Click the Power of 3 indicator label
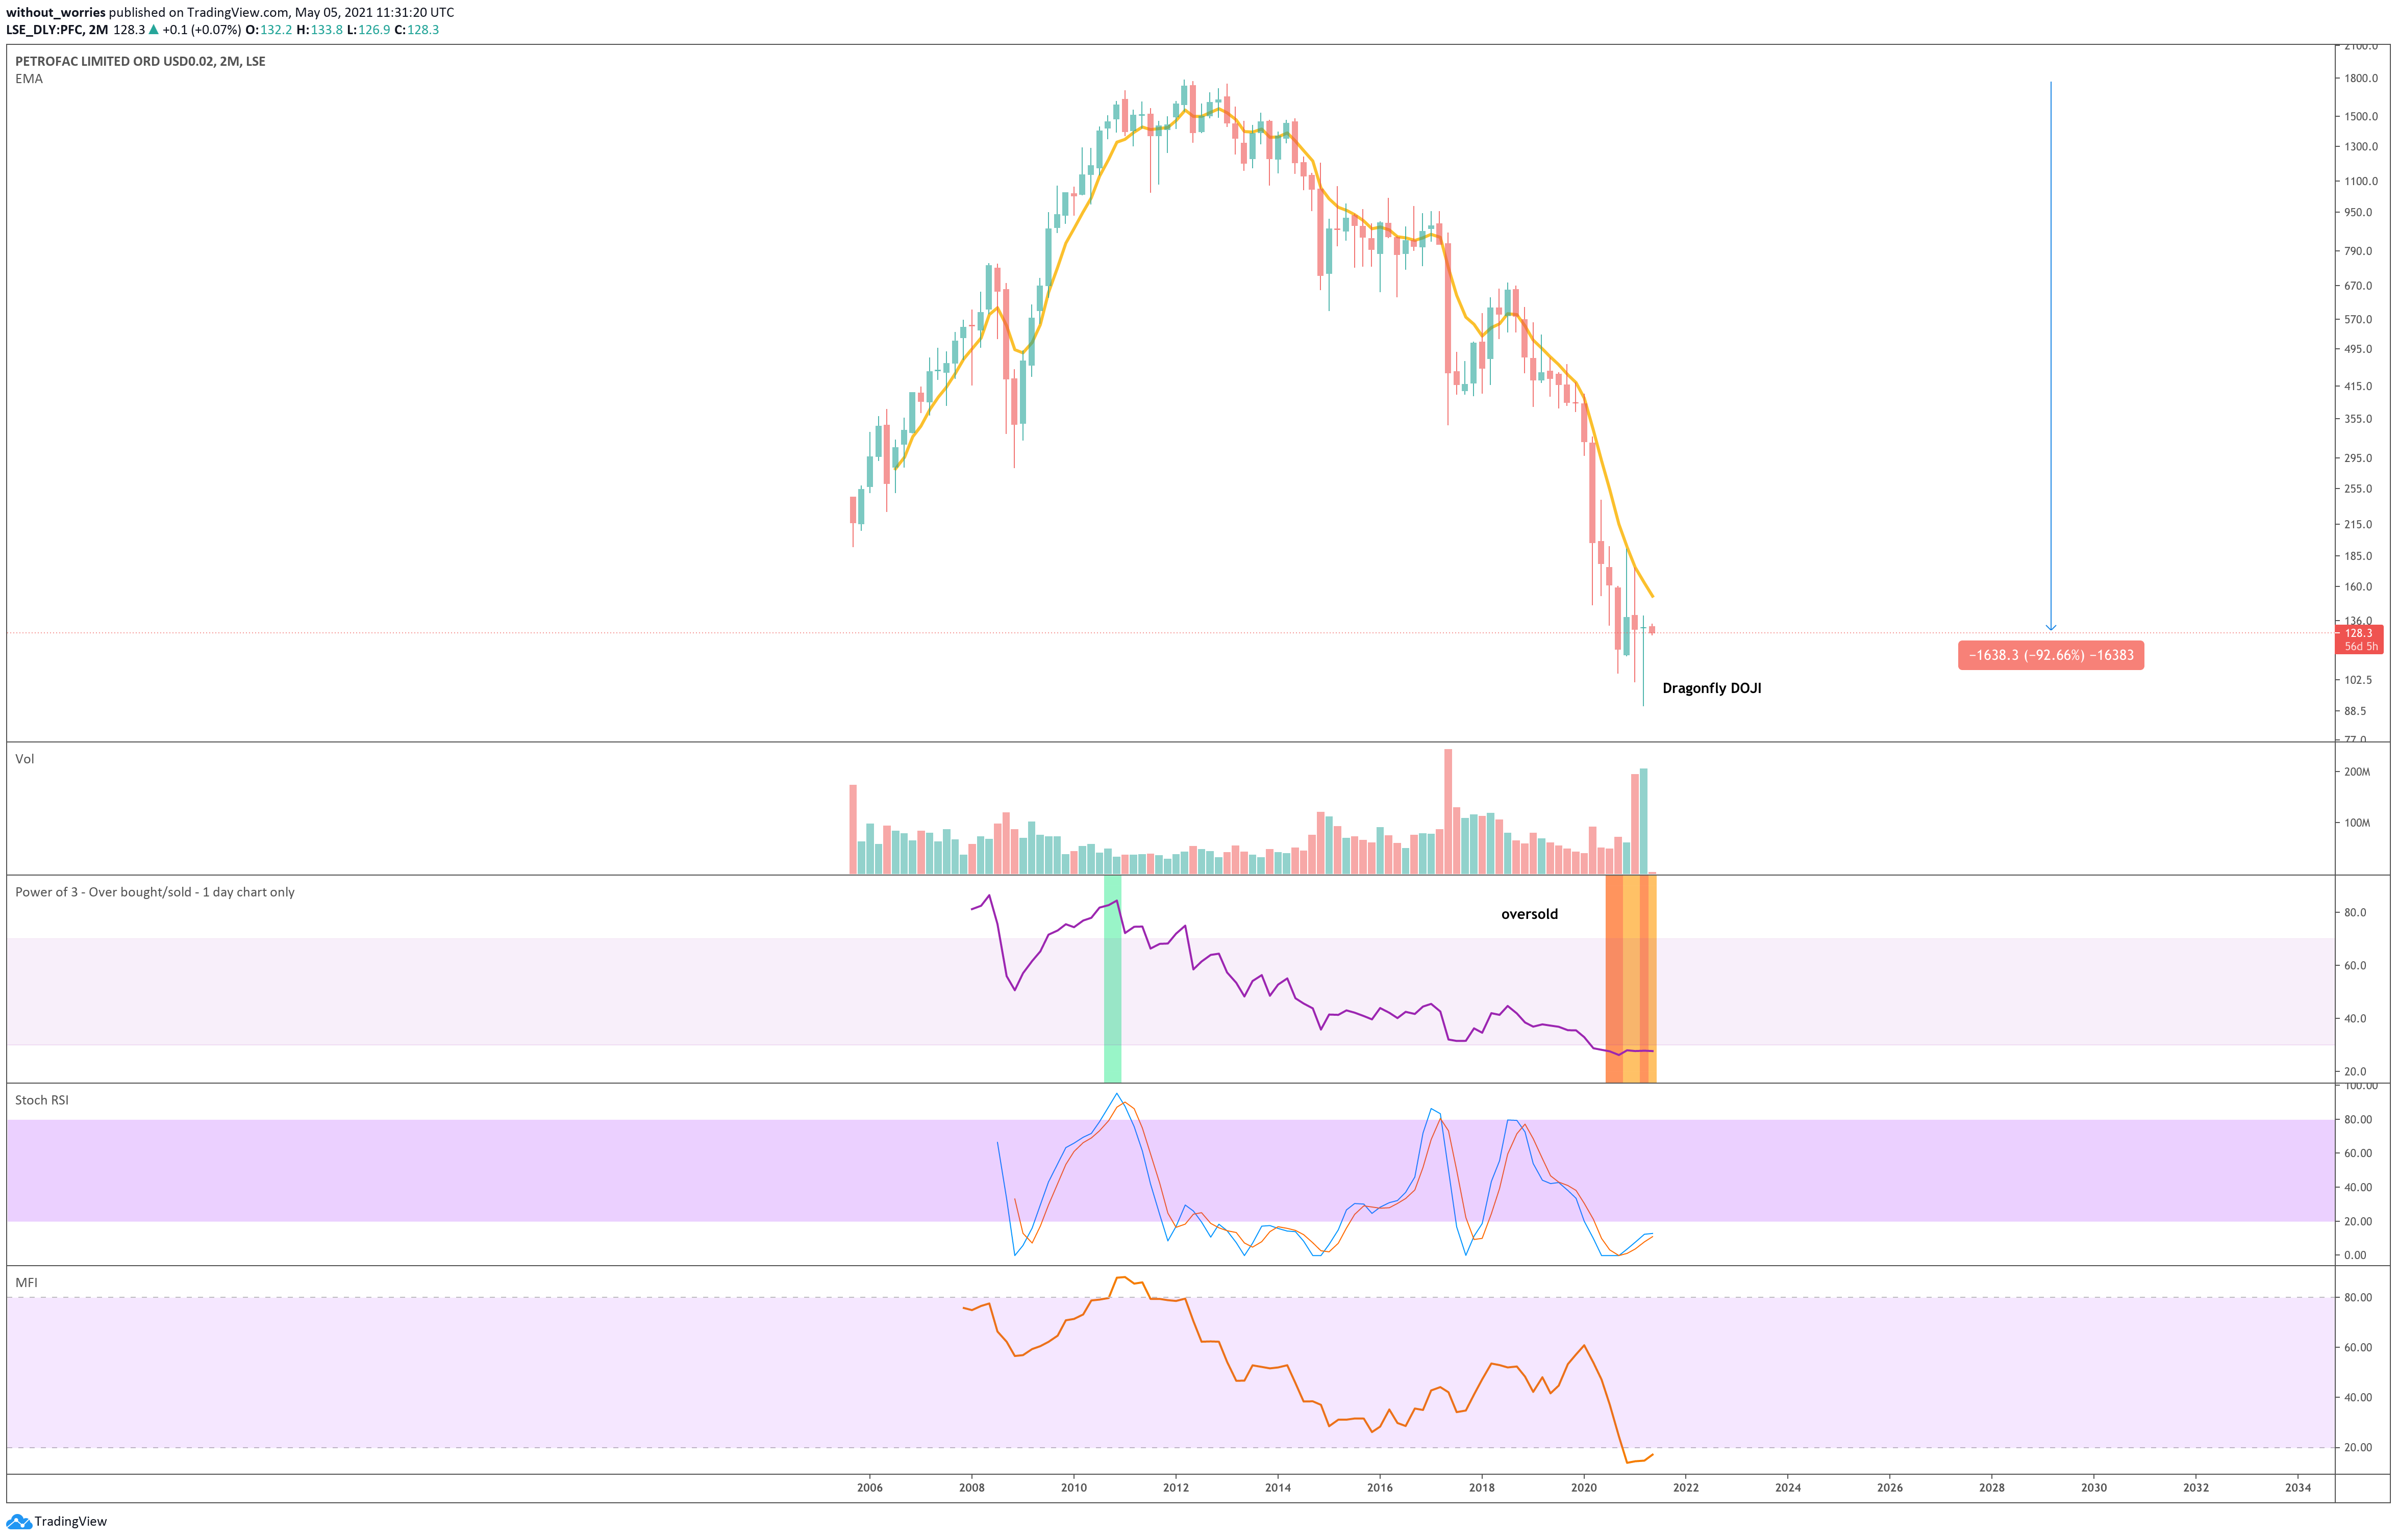The image size is (2397, 1540). [155, 892]
